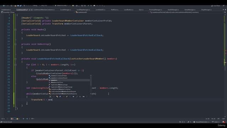227x128 pixels.
Task: Open the ShopManager.cs tab
Action: click(x=206, y=10)
